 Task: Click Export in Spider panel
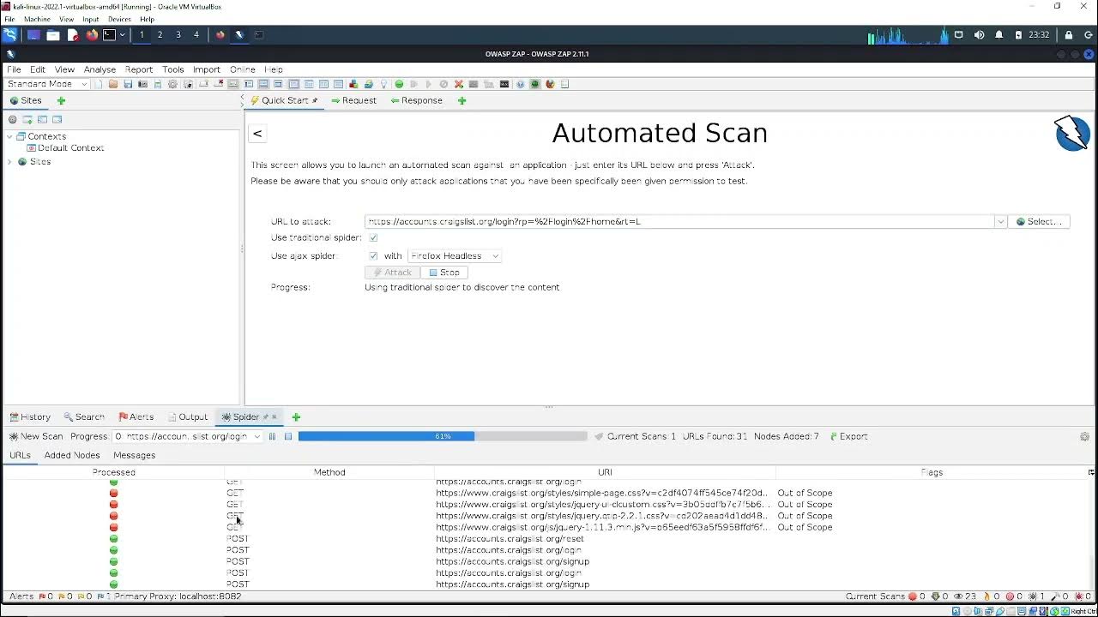(x=848, y=436)
